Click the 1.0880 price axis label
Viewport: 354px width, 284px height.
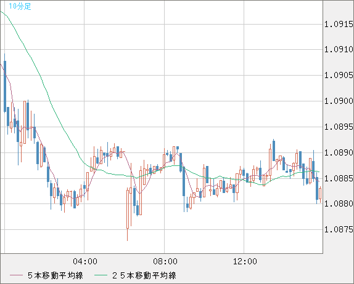(339, 204)
